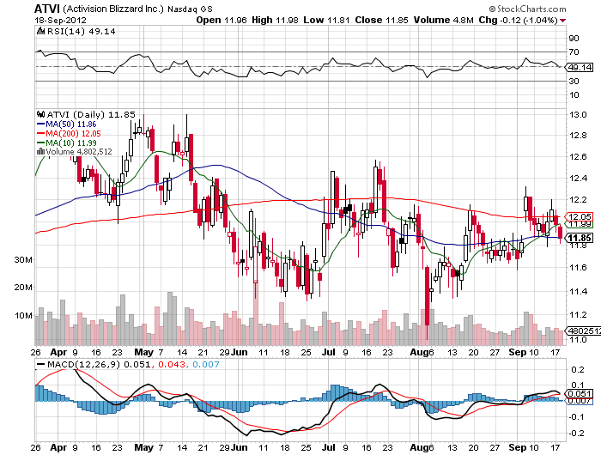Click the MACD(12,26,9) legend label

(83, 364)
